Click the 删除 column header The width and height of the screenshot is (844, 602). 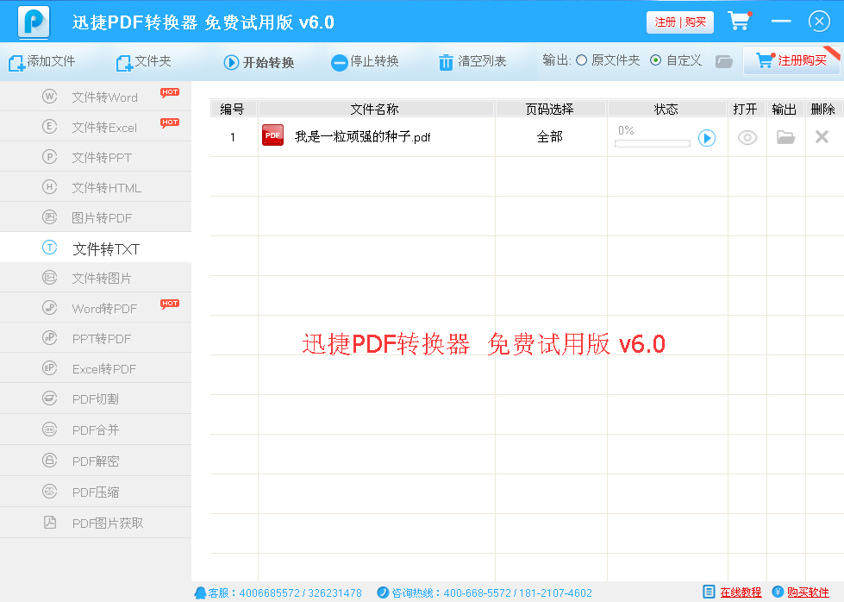[823, 110]
